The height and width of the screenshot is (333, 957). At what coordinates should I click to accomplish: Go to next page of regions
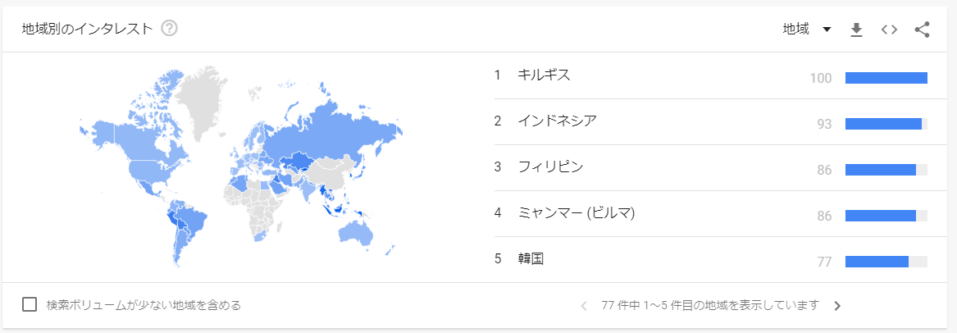pos(837,306)
